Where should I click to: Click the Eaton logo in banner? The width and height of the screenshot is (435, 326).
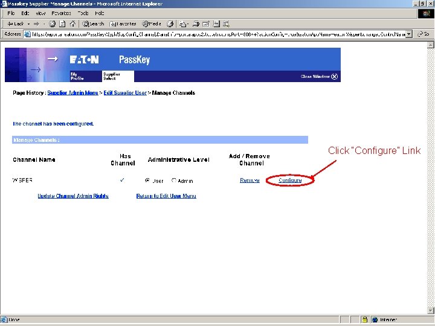pyautogui.click(x=84, y=59)
